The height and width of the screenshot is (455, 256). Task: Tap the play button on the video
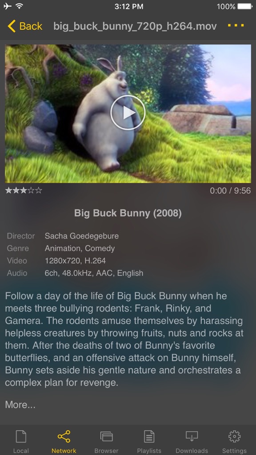[128, 112]
